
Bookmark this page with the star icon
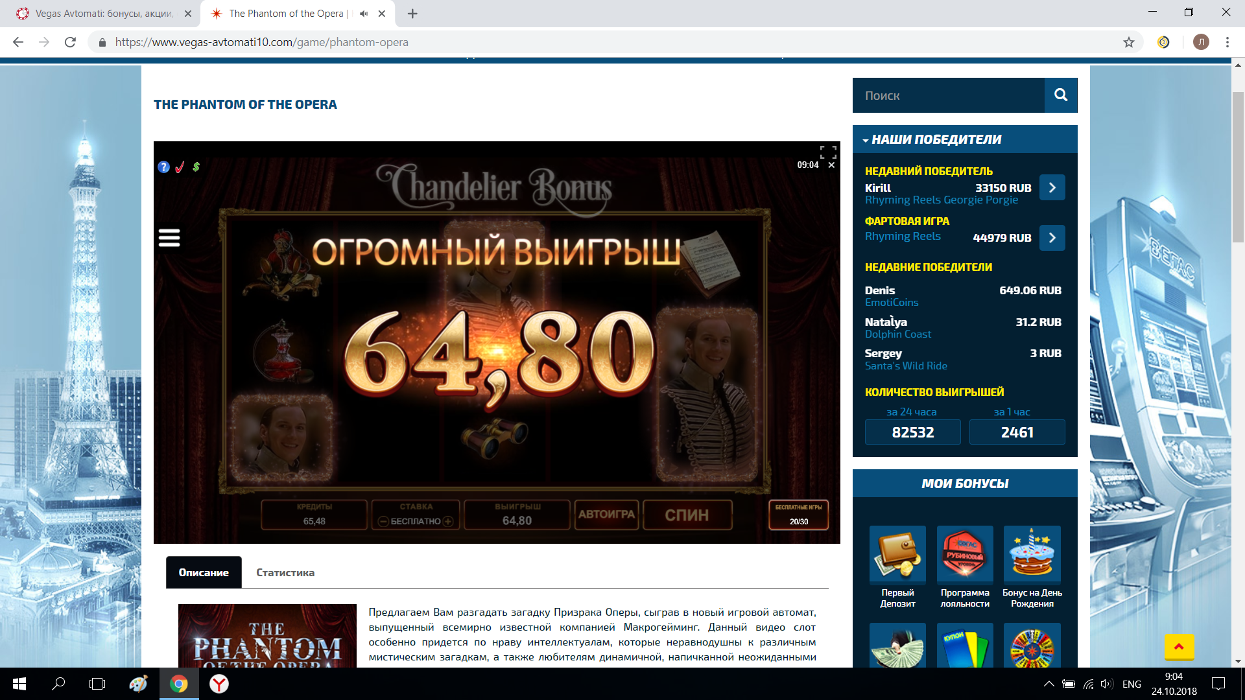tap(1129, 42)
